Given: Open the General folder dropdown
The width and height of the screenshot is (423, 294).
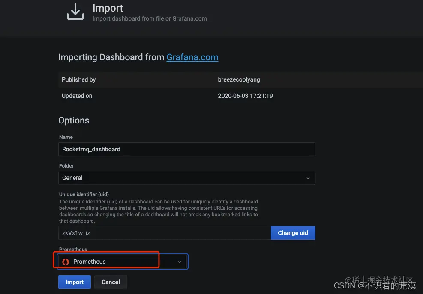Looking at the screenshot, I should pyautogui.click(x=187, y=178).
